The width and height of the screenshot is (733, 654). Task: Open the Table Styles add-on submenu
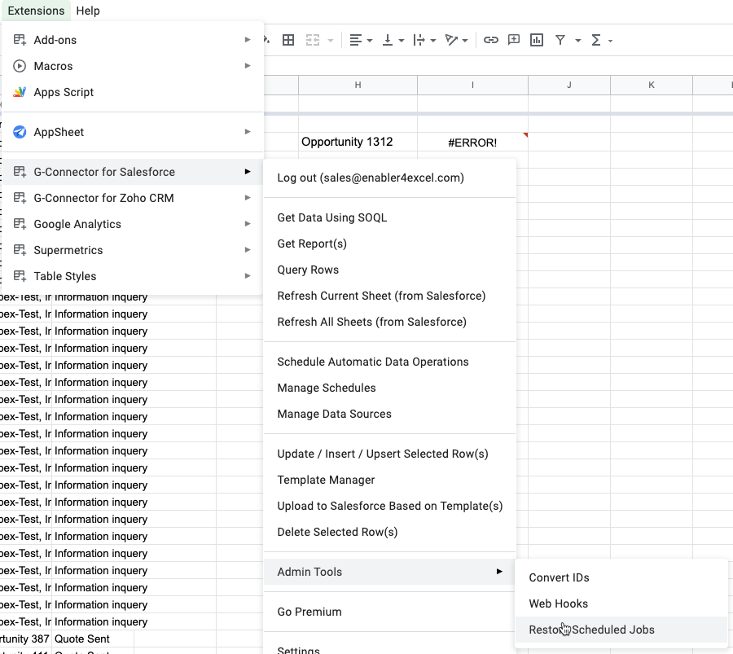point(133,276)
